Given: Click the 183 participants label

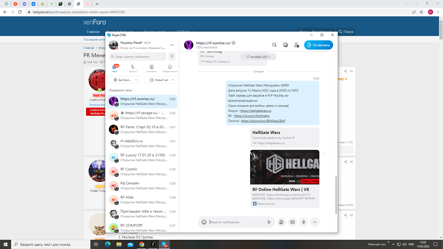Looking at the screenshot, I should coord(206,47).
